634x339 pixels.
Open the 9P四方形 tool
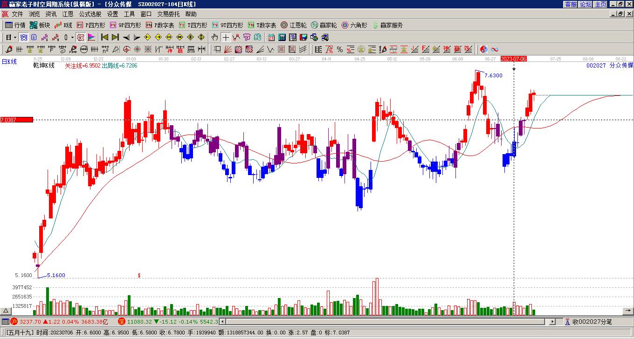tap(125, 25)
